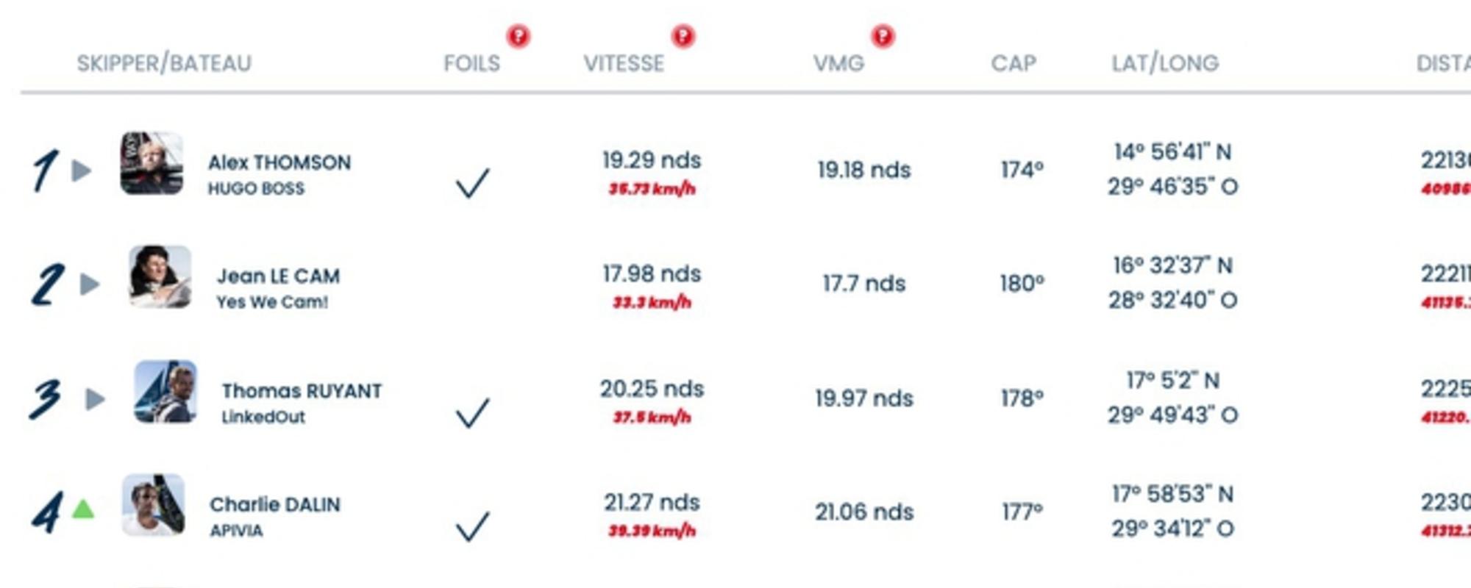The image size is (1471, 588).
Task: Open the Charlie DALIN skipper name link
Action: pos(275,505)
